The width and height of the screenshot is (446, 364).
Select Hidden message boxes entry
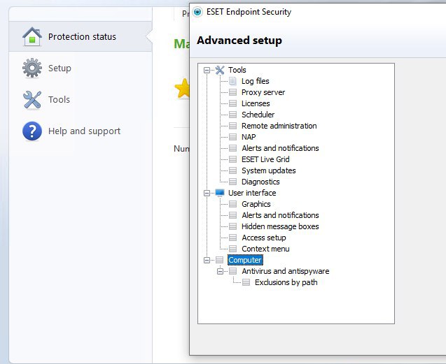280,226
